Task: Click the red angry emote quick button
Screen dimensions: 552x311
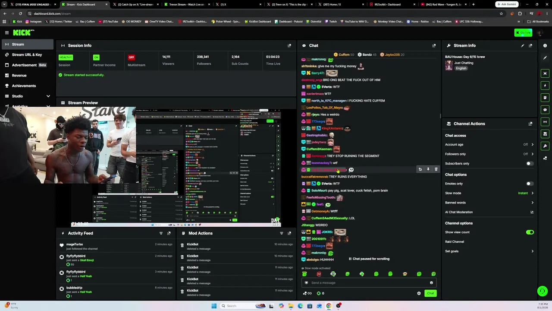Action: click(319, 274)
